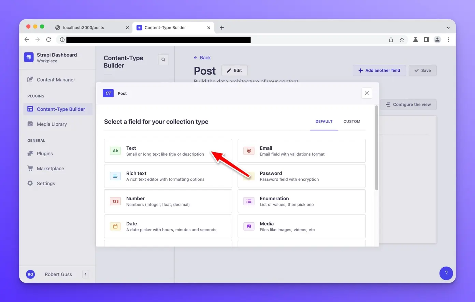Go forward in browser history
This screenshot has height=302, width=475.
point(38,39)
